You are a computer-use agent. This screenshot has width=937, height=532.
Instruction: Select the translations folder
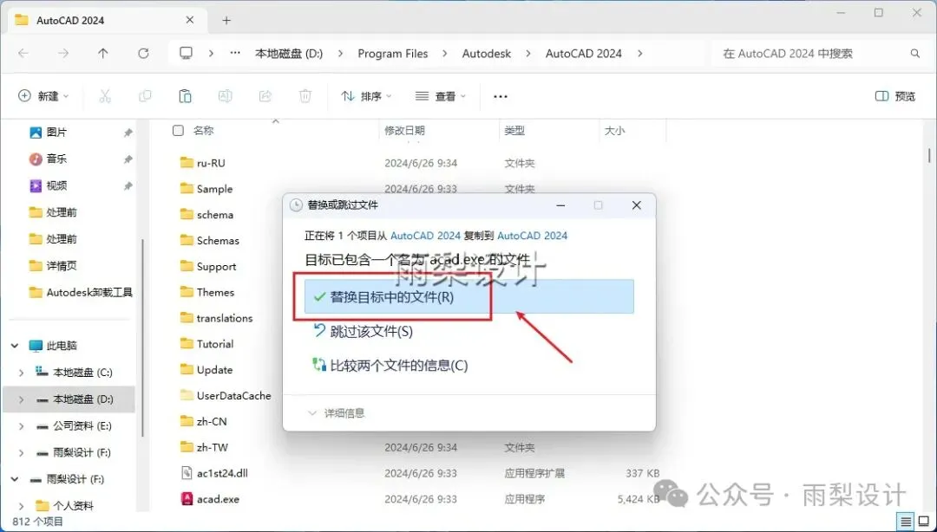coord(225,318)
